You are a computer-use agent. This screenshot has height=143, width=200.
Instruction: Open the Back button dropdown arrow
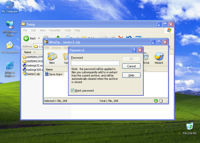[x=39, y=38]
